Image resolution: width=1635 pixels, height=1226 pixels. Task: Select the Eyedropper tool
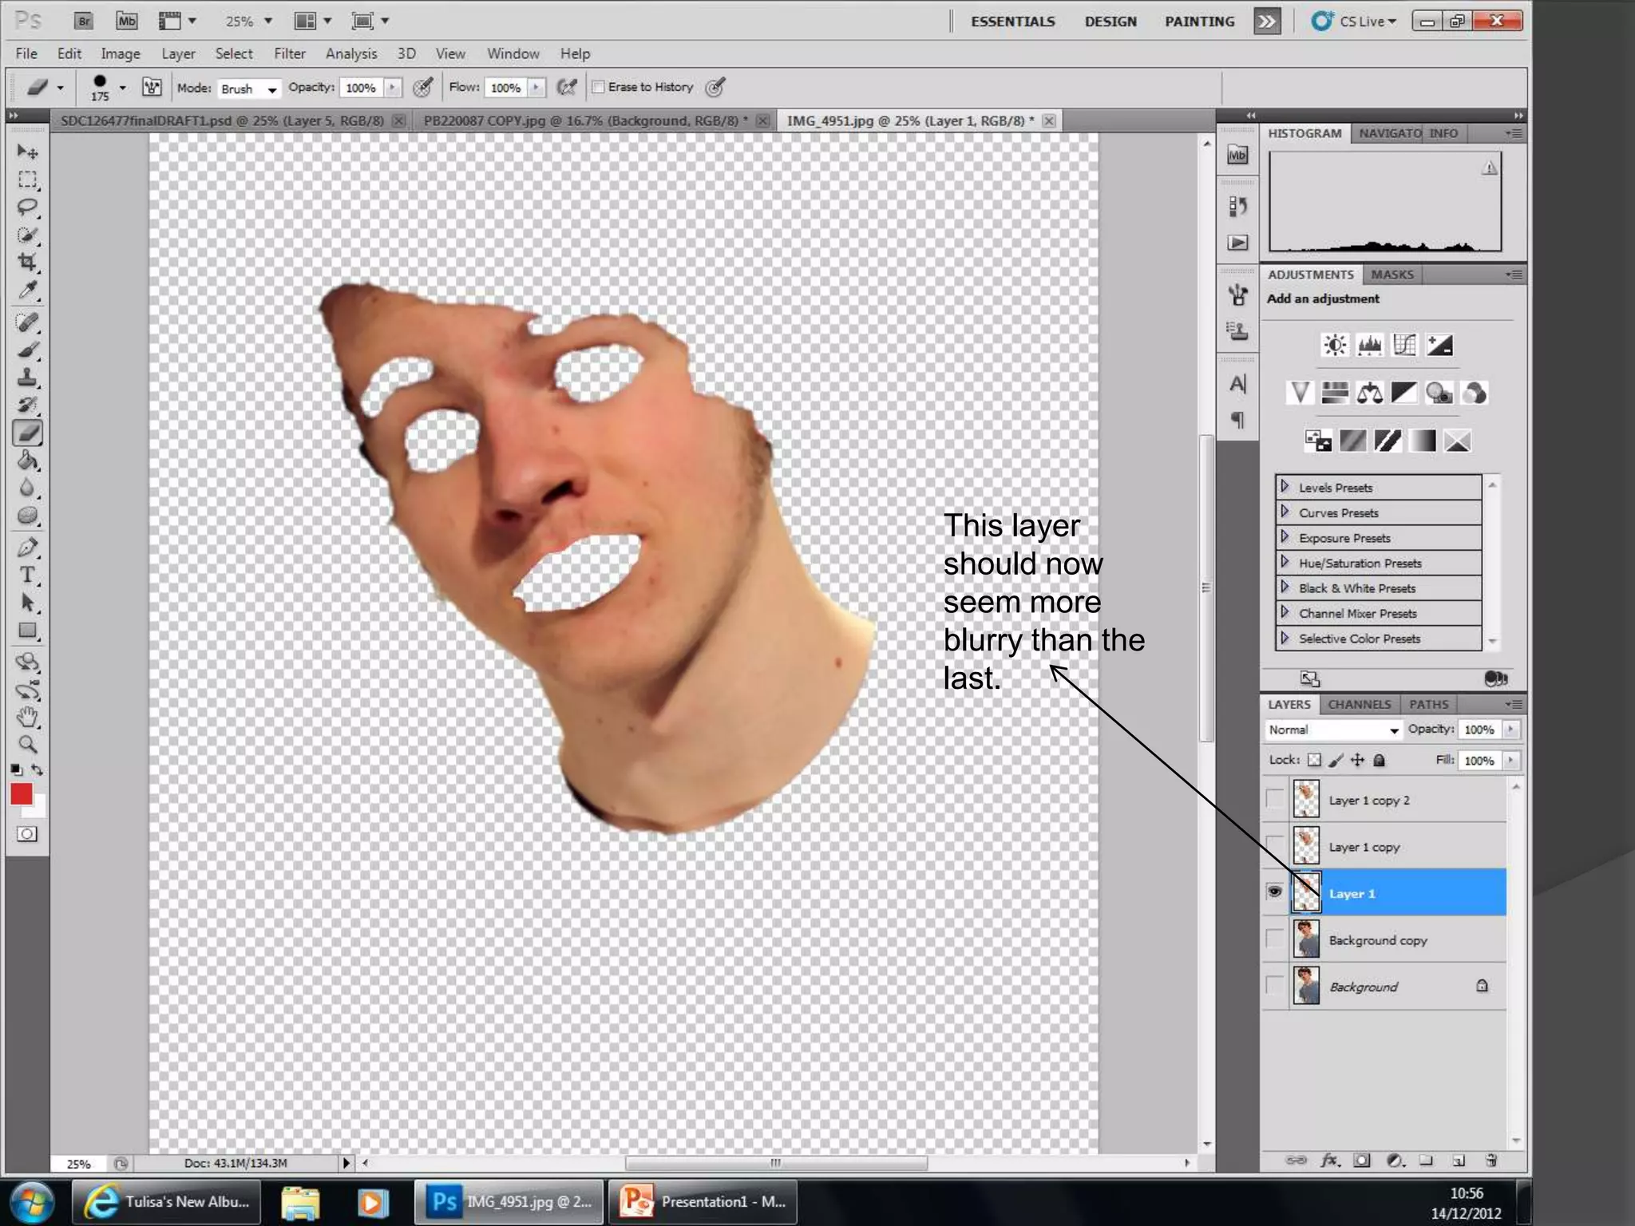point(27,290)
